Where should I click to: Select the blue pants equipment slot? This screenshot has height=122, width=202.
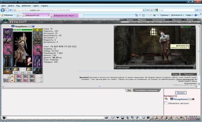37,61
